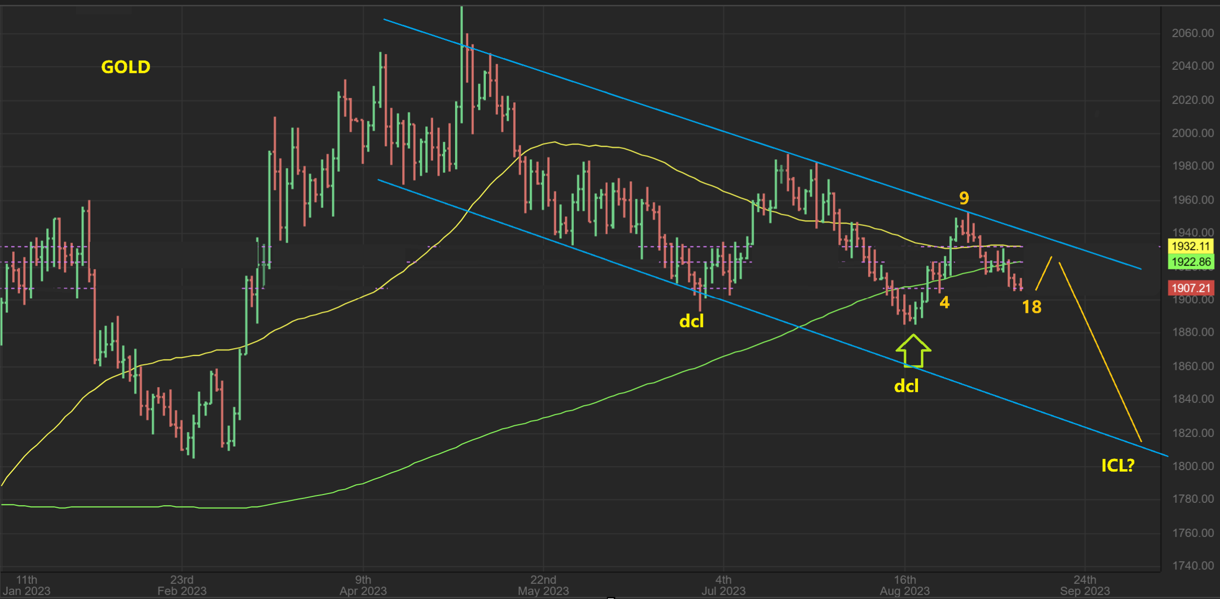Click the 16th Aug 2023 date label
1220x599 pixels.
(905, 585)
